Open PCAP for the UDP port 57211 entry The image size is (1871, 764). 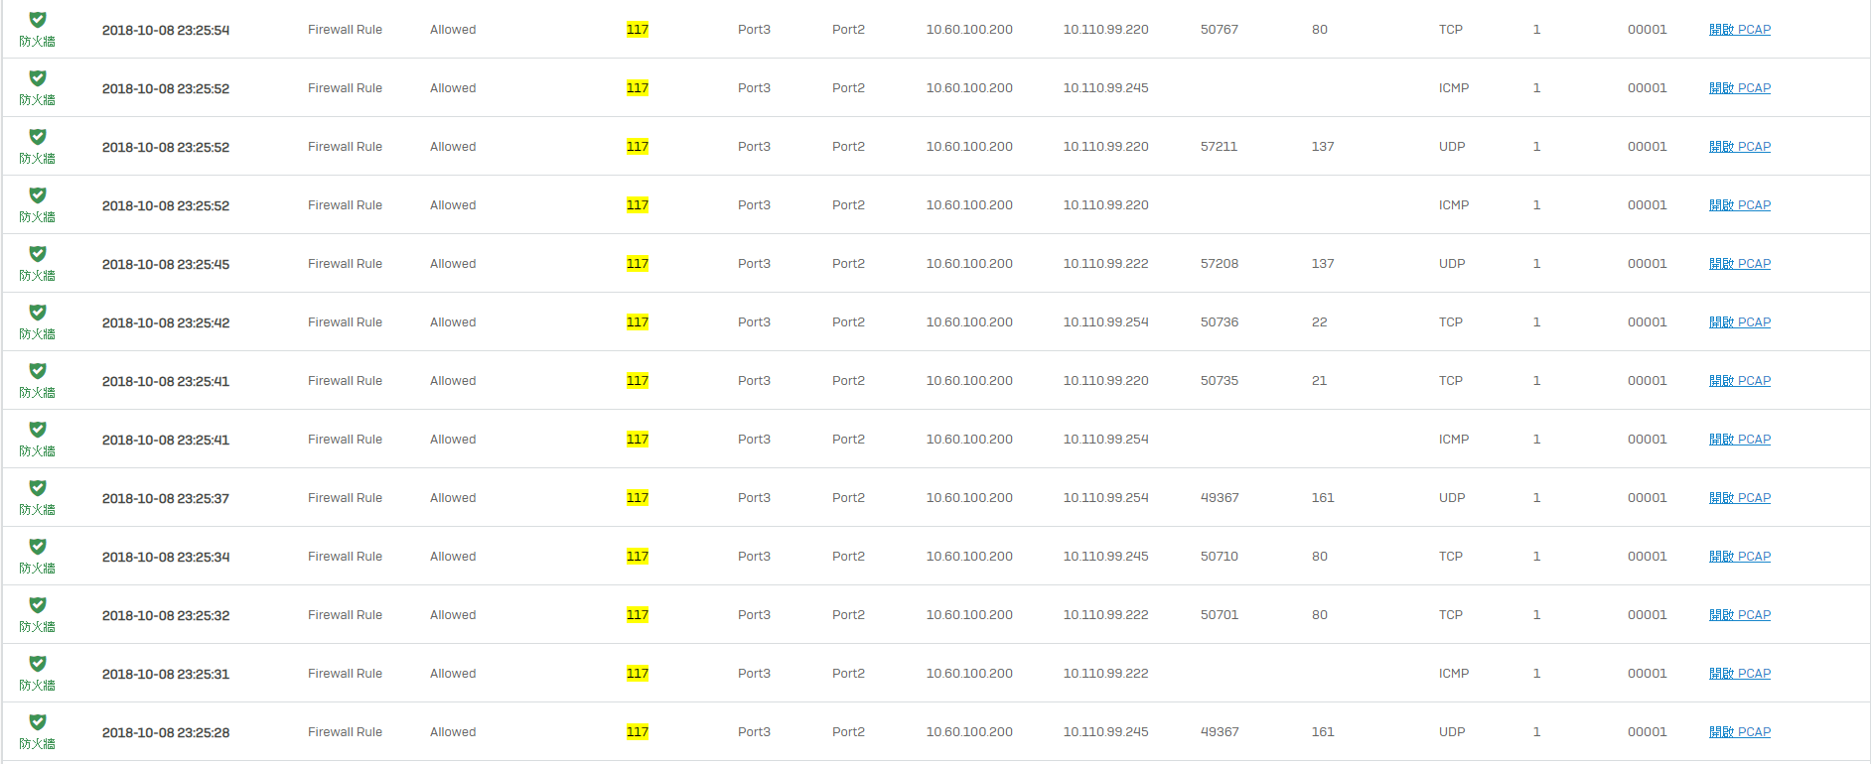coord(1740,147)
